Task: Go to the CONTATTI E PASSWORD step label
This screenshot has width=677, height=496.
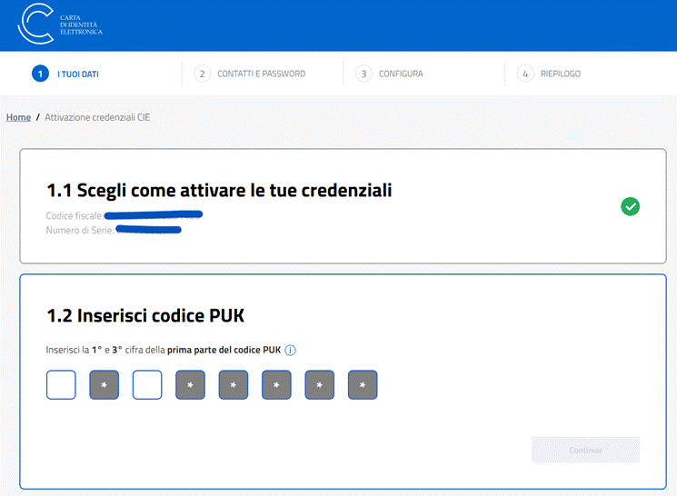Action: (x=261, y=74)
